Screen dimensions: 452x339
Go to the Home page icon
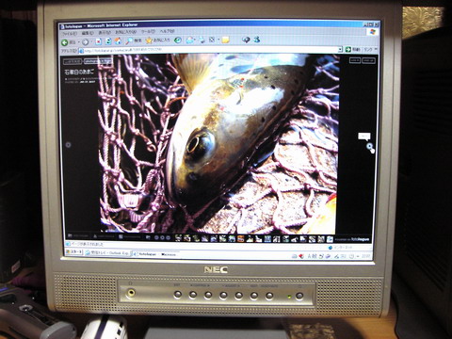(118, 40)
